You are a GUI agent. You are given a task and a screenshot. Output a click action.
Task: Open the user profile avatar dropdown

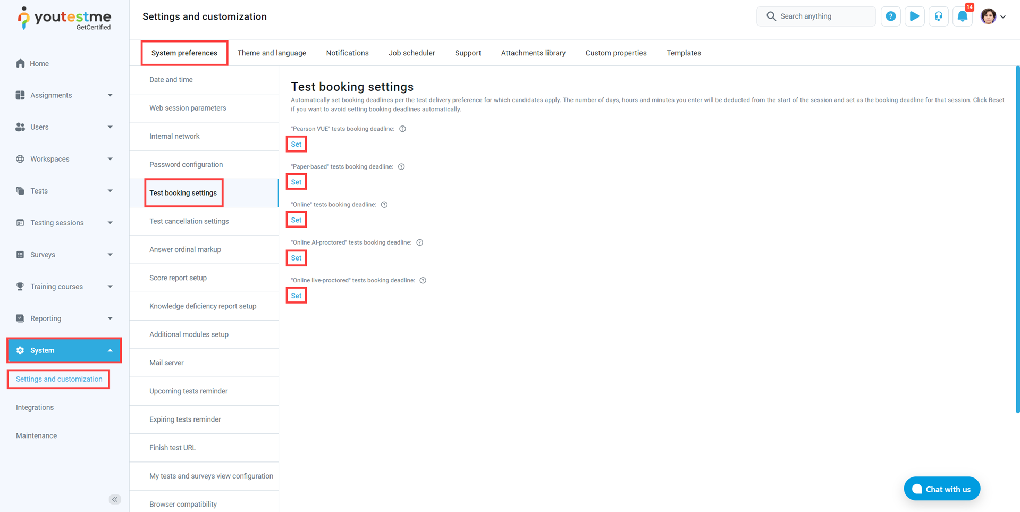(x=992, y=16)
